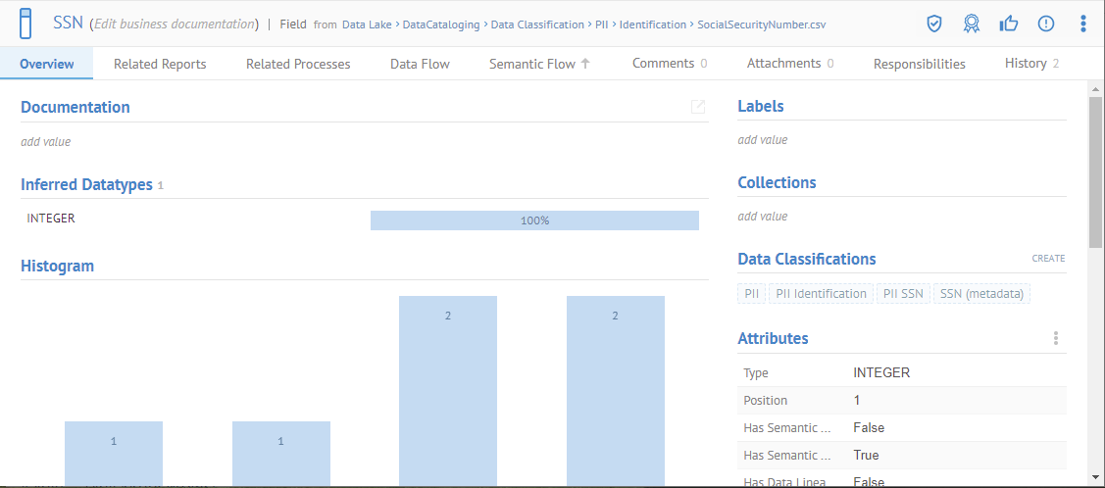Viewport: 1105px width, 488px height.
Task: Click the edit icon beside Documentation heading
Action: (698, 107)
